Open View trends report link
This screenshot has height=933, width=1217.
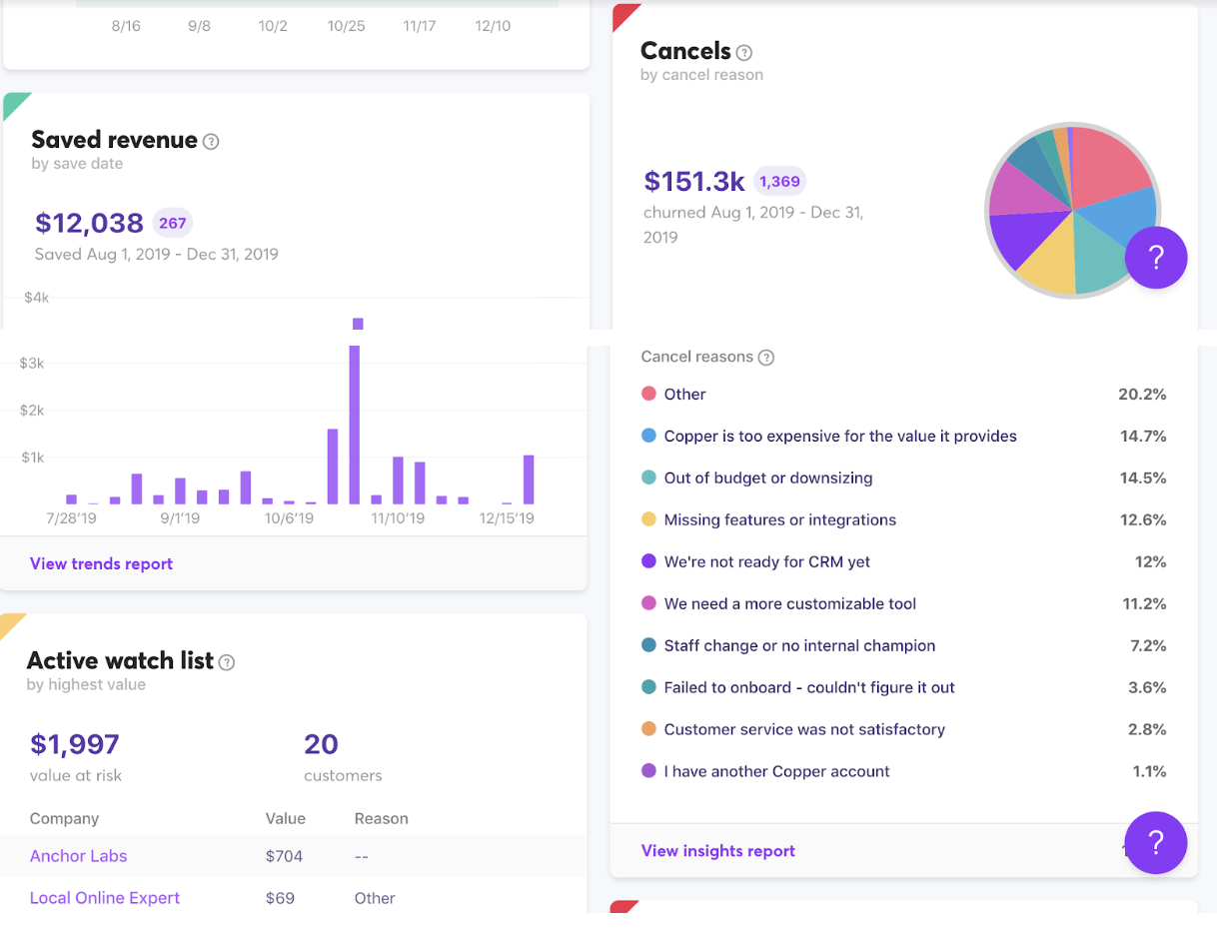click(101, 564)
